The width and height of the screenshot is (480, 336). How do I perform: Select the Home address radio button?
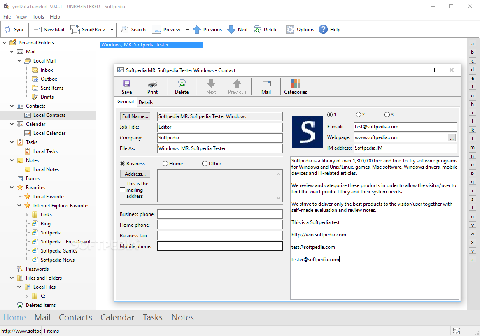point(165,164)
